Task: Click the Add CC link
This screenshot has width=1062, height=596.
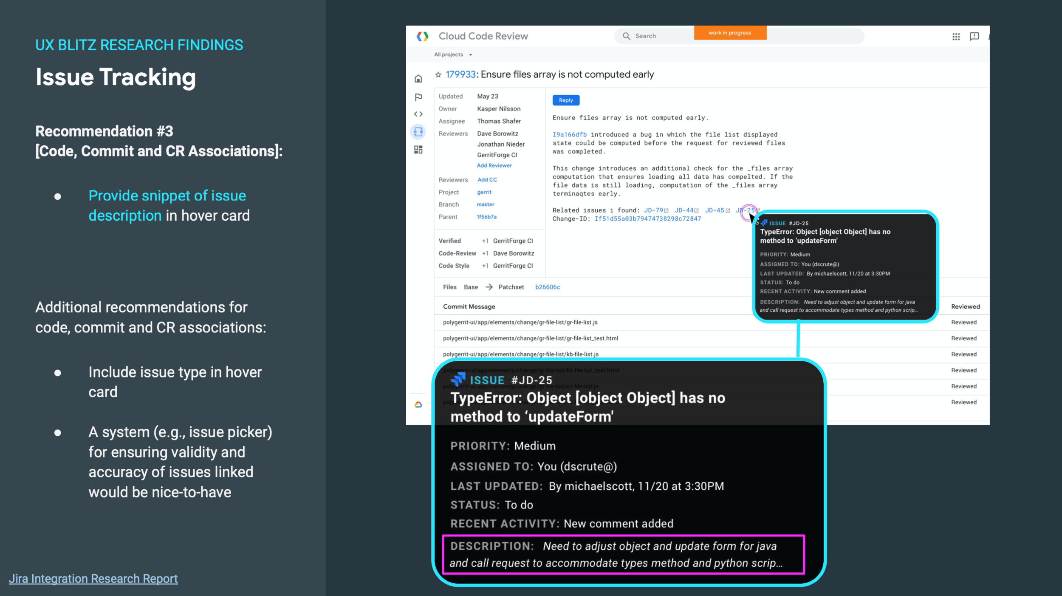Action: pyautogui.click(x=487, y=180)
